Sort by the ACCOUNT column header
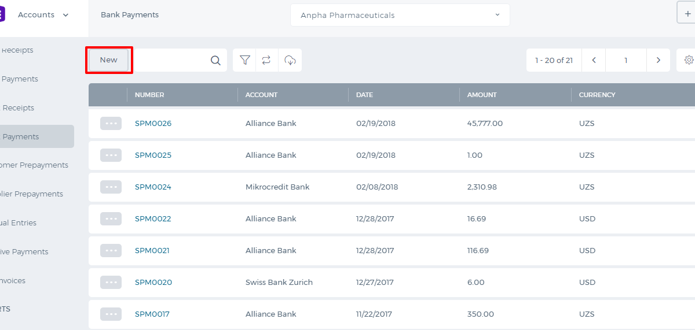 261,95
